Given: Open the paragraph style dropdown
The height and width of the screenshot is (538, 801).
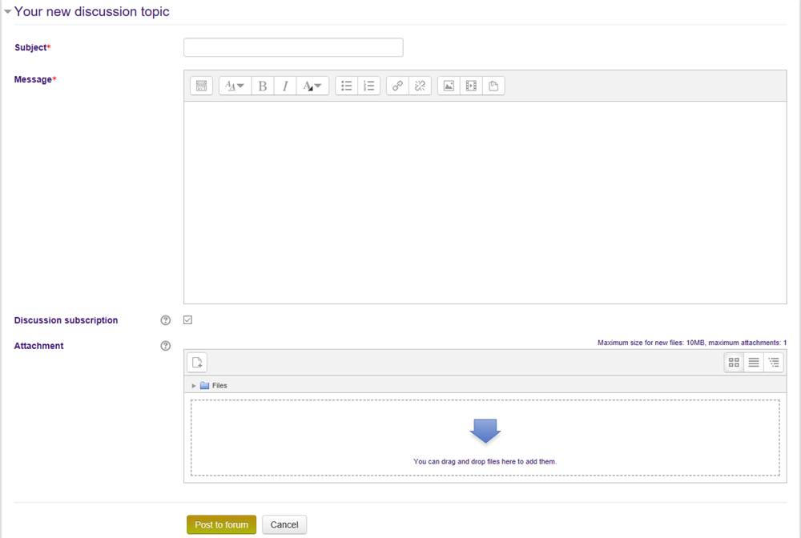Looking at the screenshot, I should (234, 86).
